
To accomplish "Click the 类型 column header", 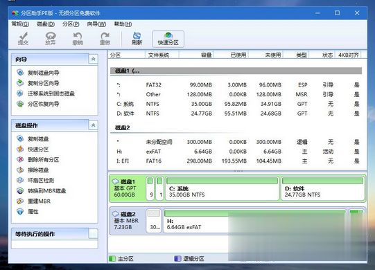I will tap(296, 55).
